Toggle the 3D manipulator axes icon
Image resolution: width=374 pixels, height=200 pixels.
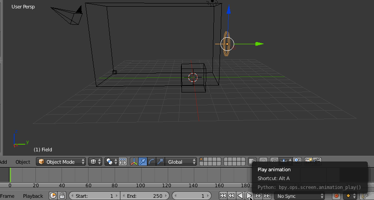pyautogui.click(x=134, y=162)
